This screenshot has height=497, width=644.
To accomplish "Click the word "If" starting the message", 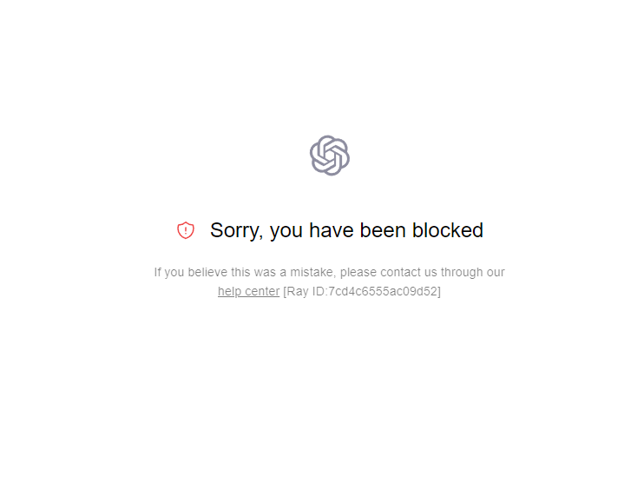I will [157, 272].
